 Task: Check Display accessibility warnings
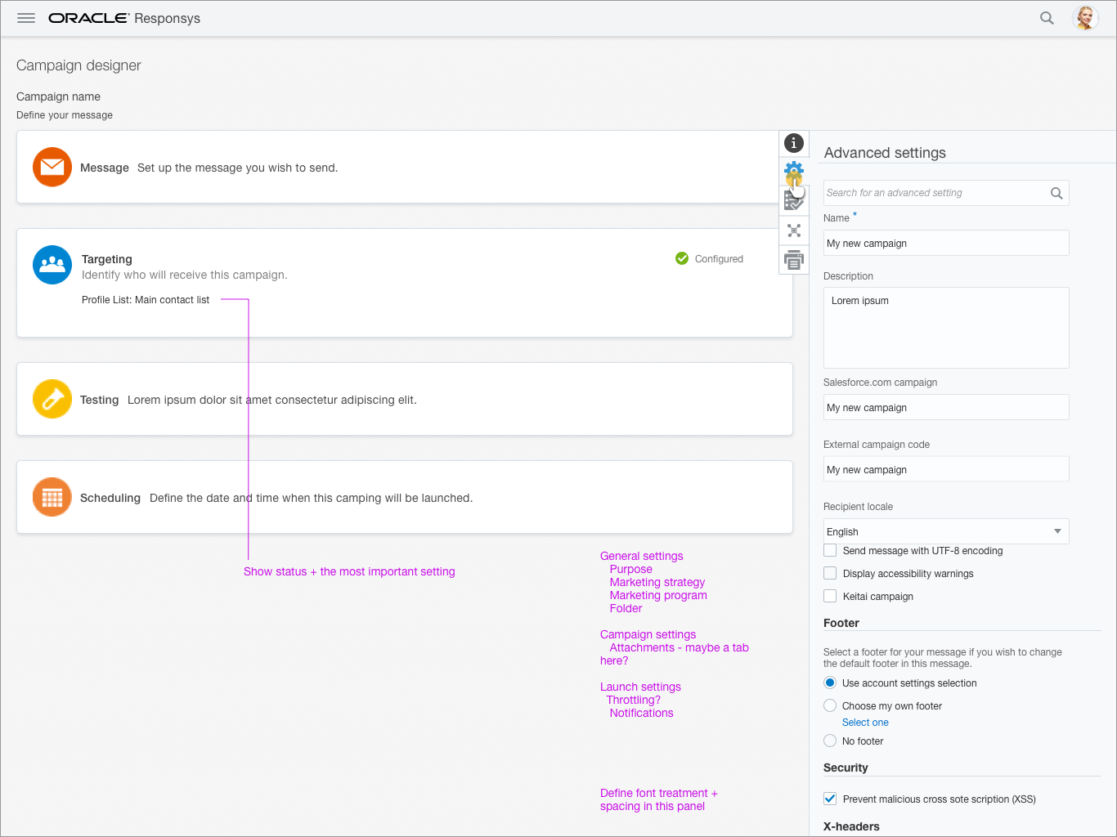[830, 573]
